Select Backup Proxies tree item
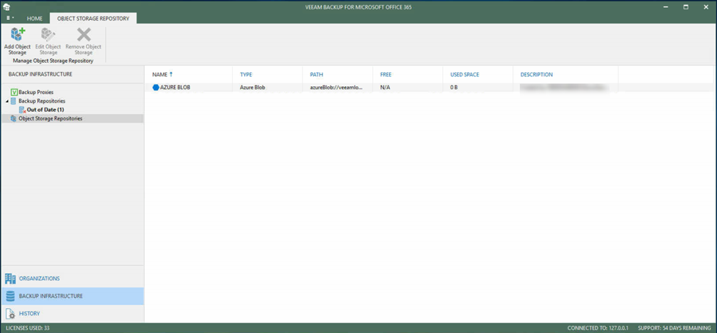Screen dimensions: 717x333 coord(36,92)
